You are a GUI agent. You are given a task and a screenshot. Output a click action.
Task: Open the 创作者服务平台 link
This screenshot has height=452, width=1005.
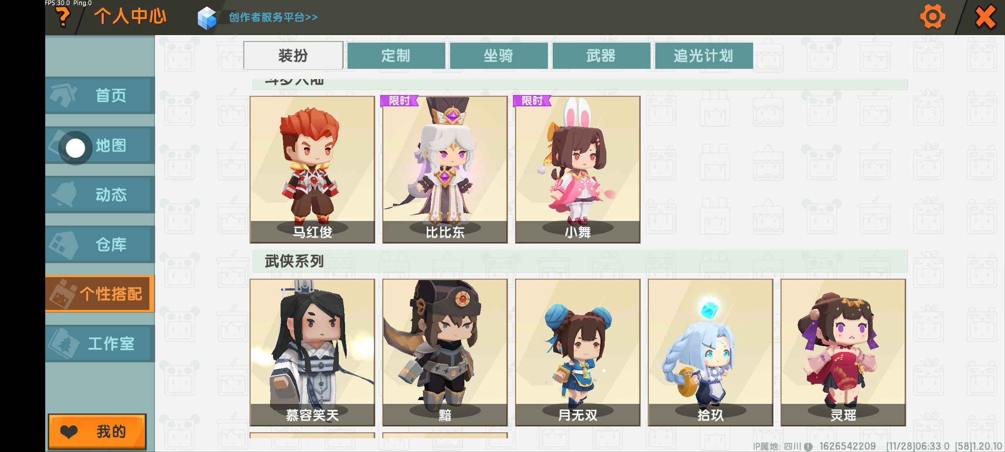[273, 18]
